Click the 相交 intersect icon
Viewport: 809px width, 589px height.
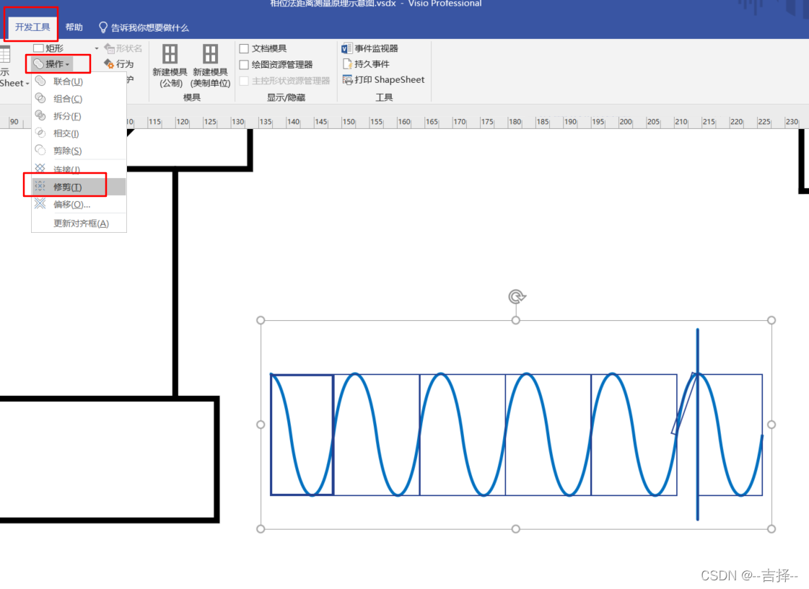coord(40,133)
